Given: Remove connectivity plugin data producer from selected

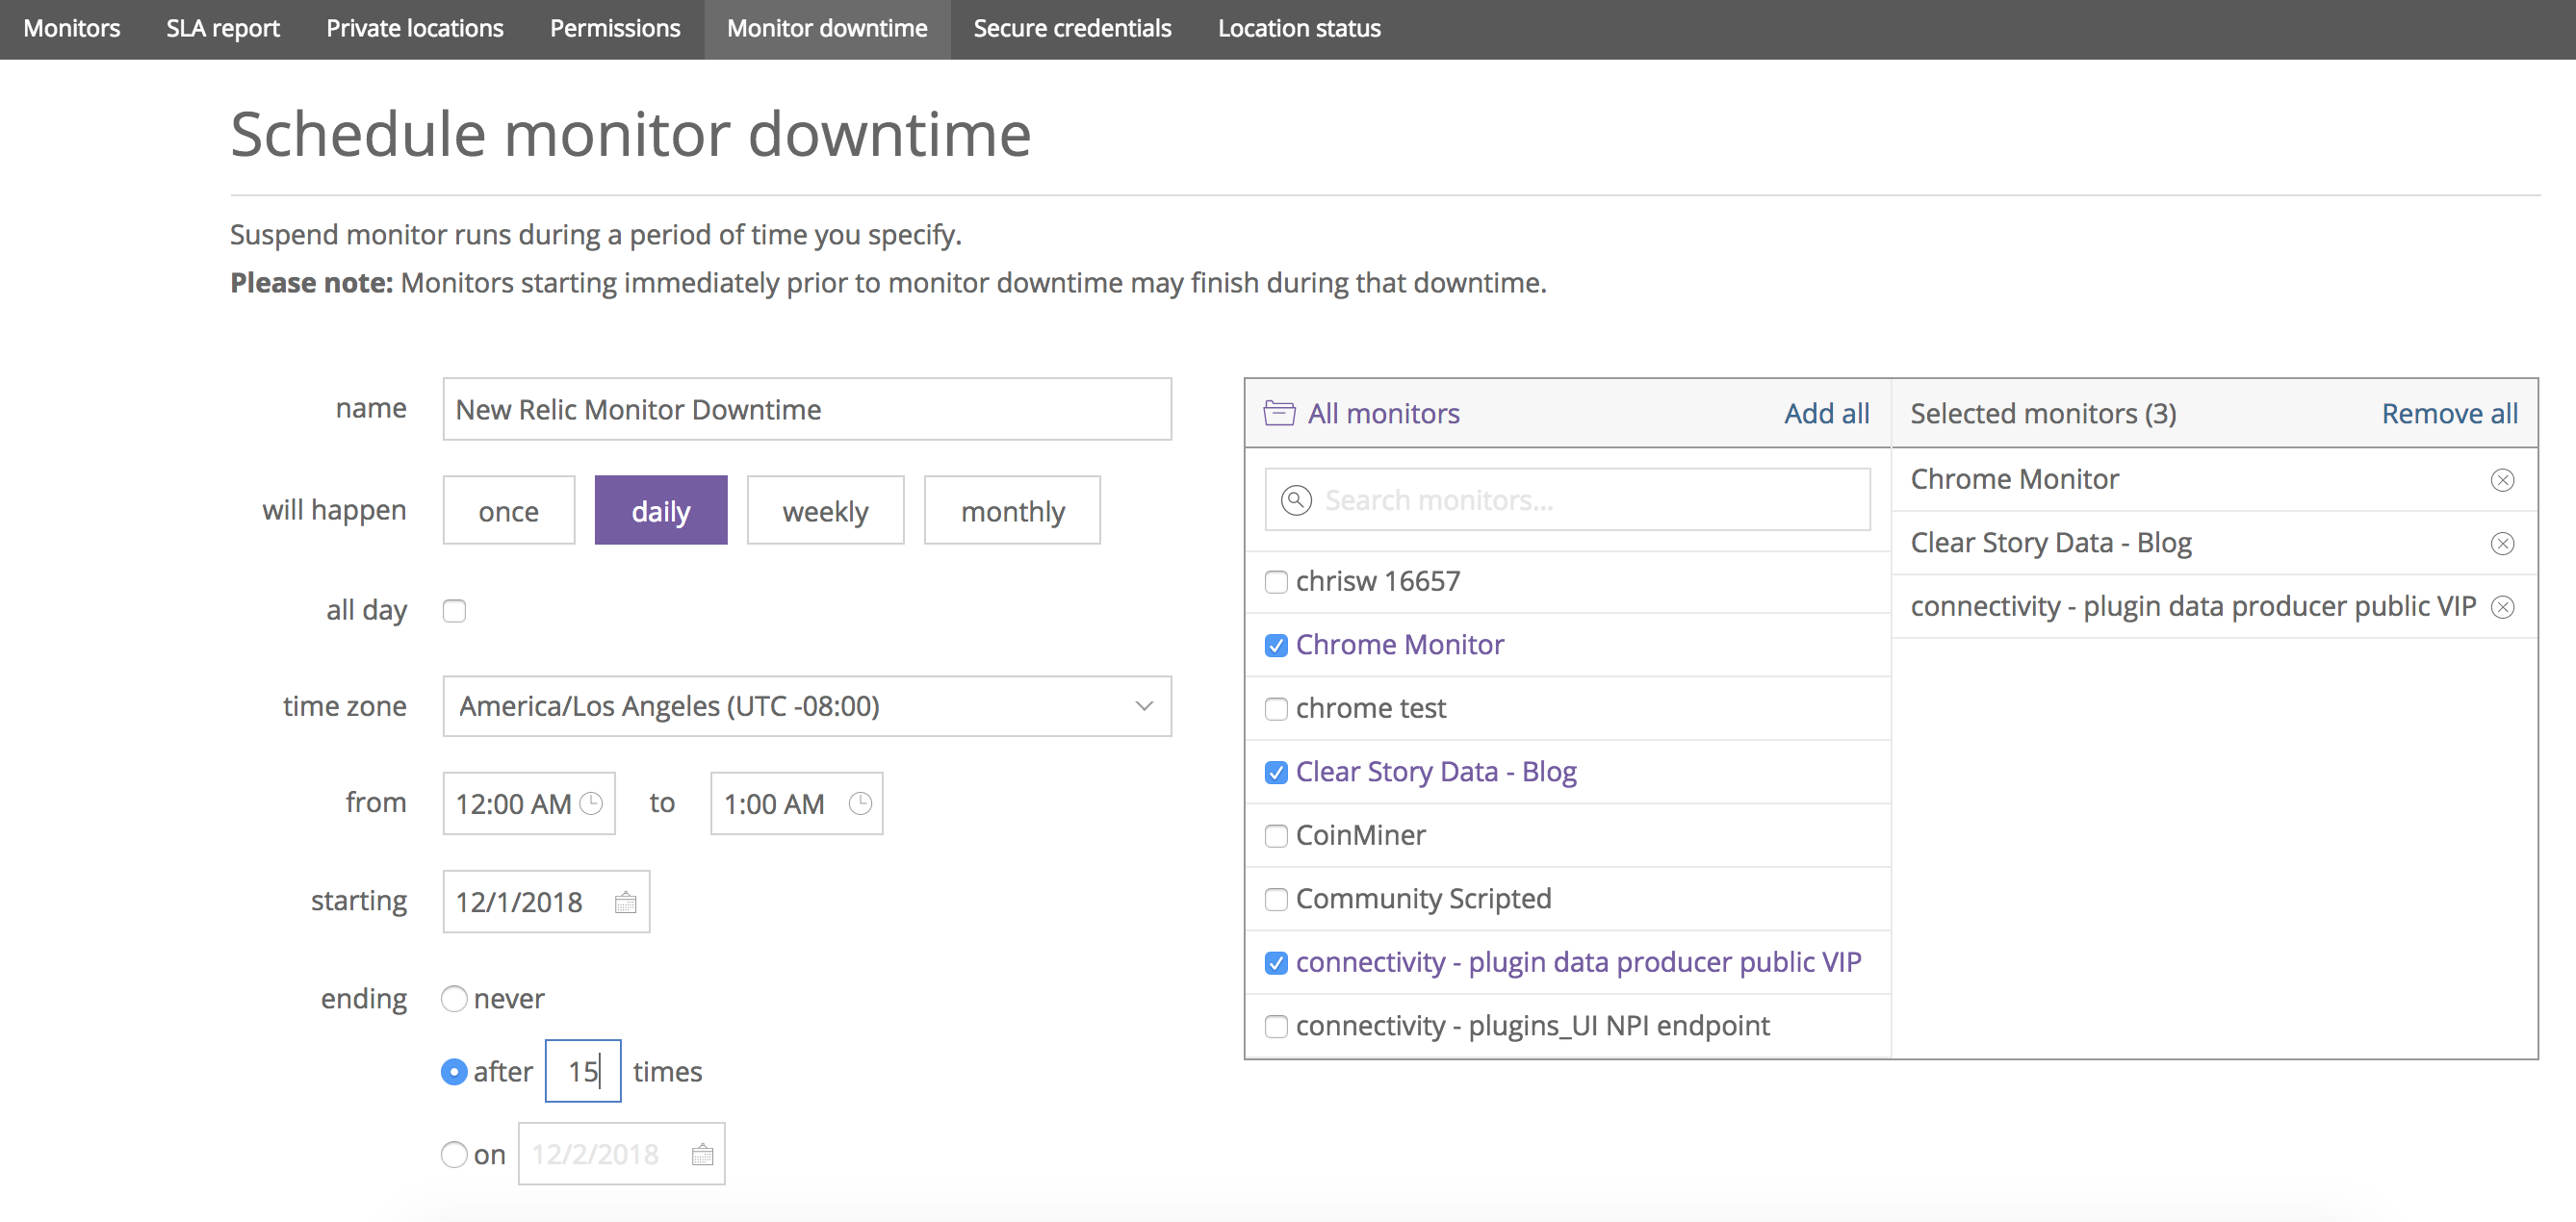Looking at the screenshot, I should [2502, 606].
